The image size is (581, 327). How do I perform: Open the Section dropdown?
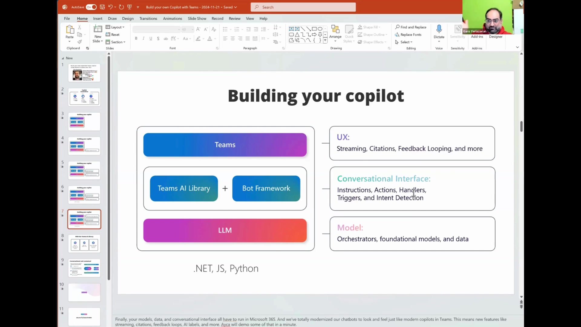116,42
